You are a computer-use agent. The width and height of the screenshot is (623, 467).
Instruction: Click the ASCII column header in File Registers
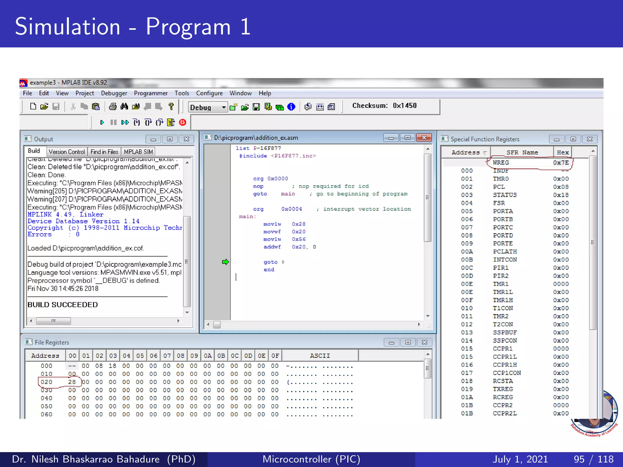[320, 355]
